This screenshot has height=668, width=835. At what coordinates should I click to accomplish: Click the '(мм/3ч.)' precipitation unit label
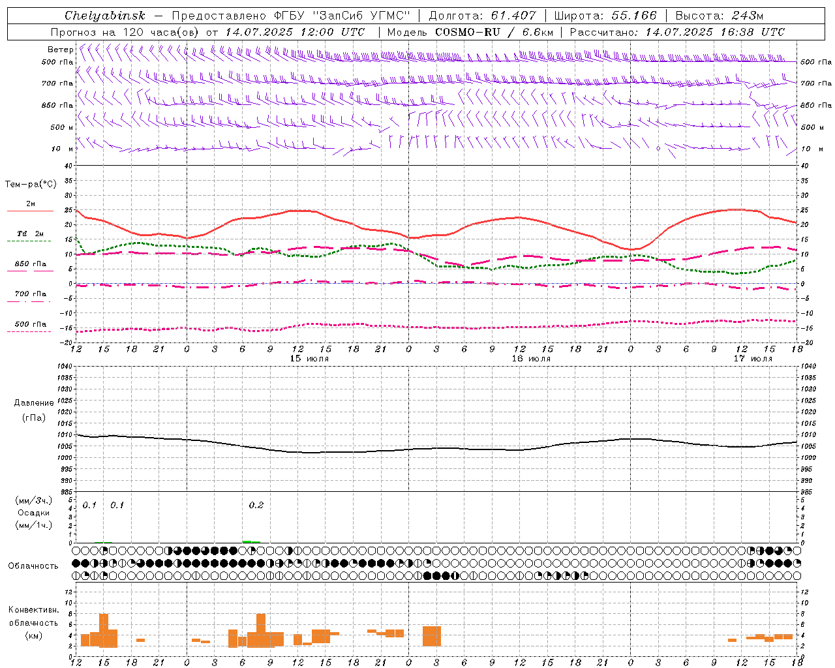click(34, 500)
